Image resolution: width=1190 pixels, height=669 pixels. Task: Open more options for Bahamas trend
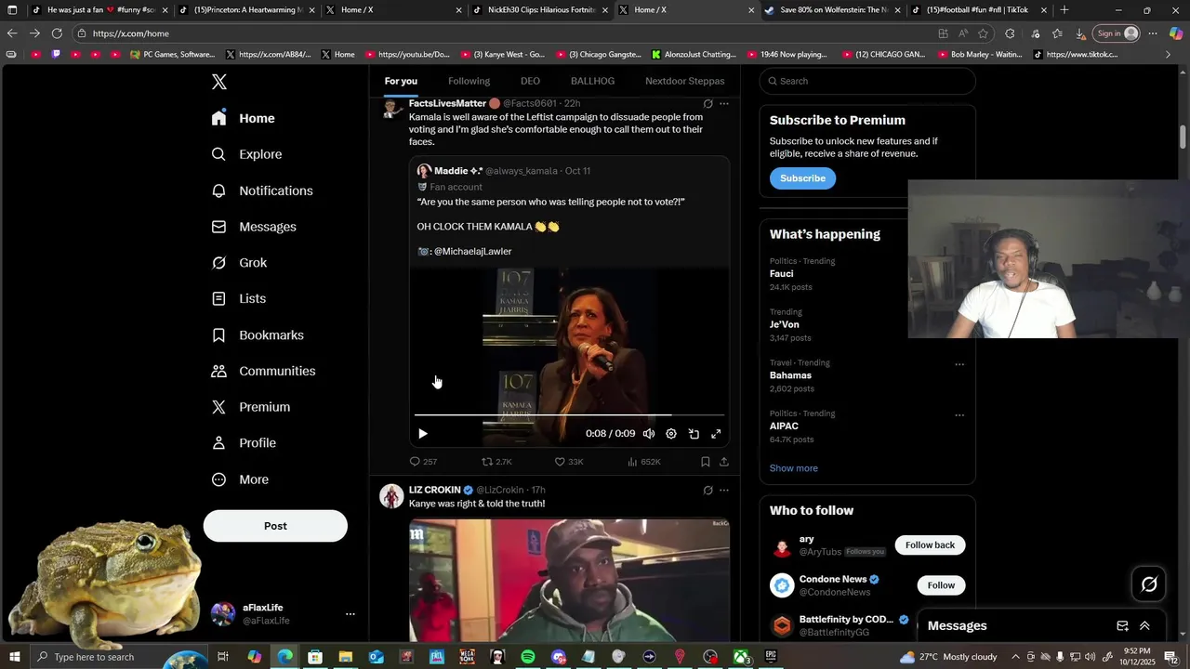pyautogui.click(x=959, y=364)
